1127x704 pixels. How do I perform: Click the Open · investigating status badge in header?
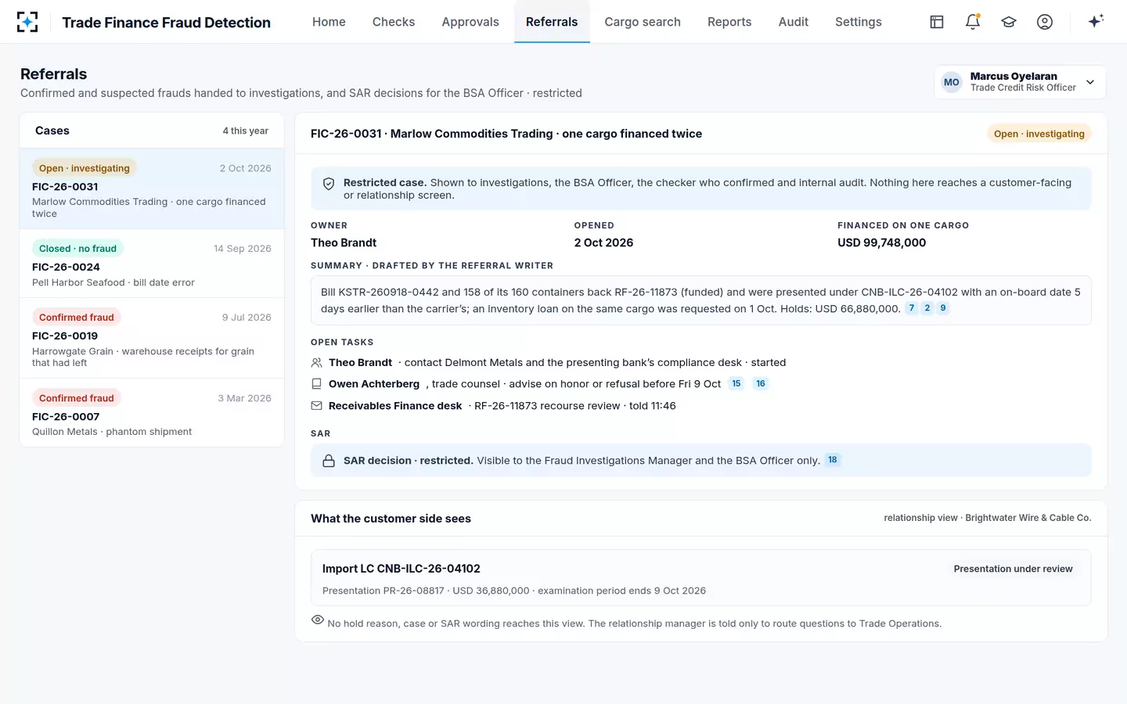click(x=1039, y=134)
